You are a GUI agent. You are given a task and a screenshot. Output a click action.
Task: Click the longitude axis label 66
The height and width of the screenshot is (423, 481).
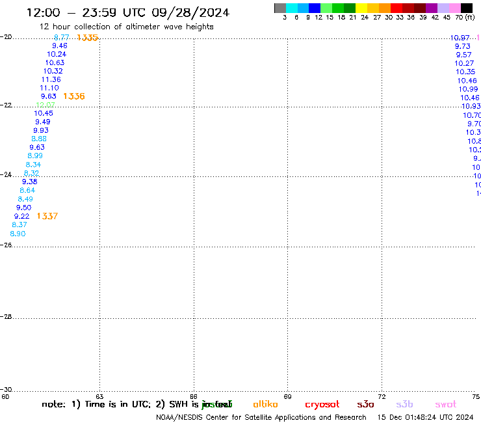coord(194,396)
